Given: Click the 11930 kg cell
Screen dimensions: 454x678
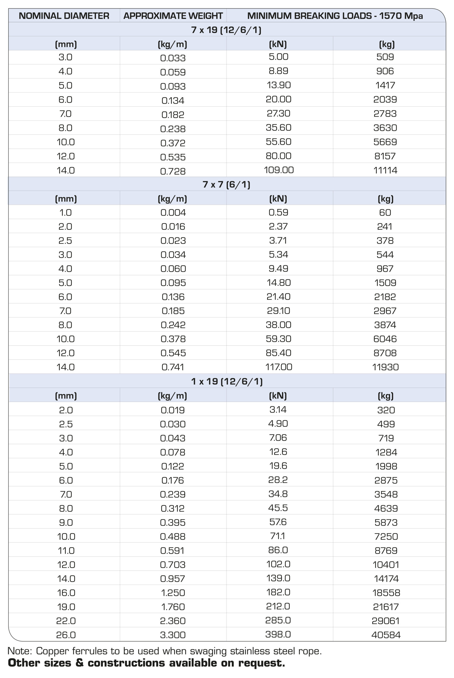Looking at the screenshot, I should (x=385, y=367).
